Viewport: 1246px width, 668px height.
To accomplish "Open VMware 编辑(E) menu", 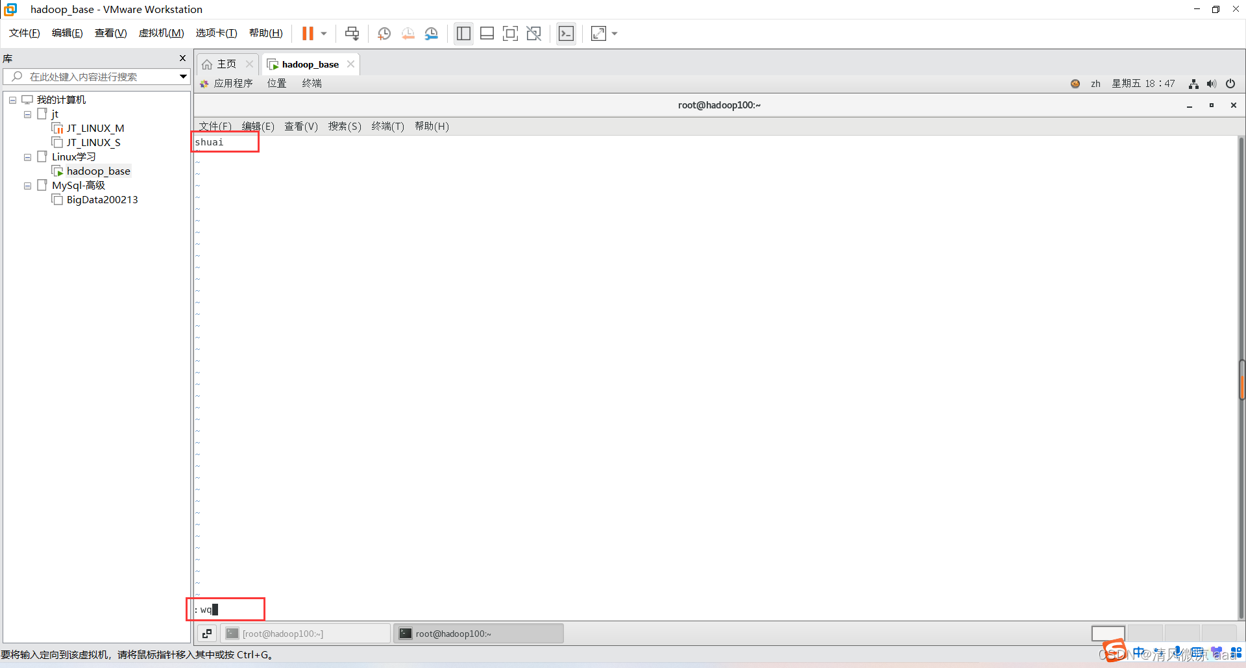I will [x=67, y=33].
